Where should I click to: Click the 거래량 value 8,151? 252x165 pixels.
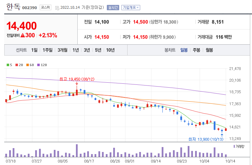click(x=218, y=22)
